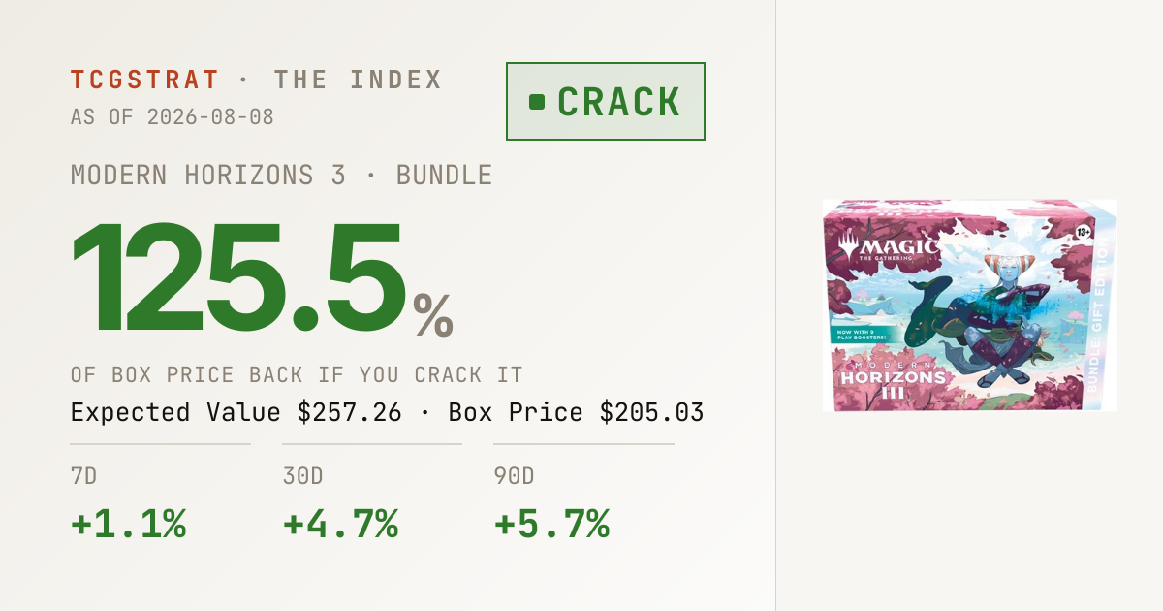Click the TCGSTRAT brand name
The height and width of the screenshot is (611, 1163).
[x=145, y=80]
